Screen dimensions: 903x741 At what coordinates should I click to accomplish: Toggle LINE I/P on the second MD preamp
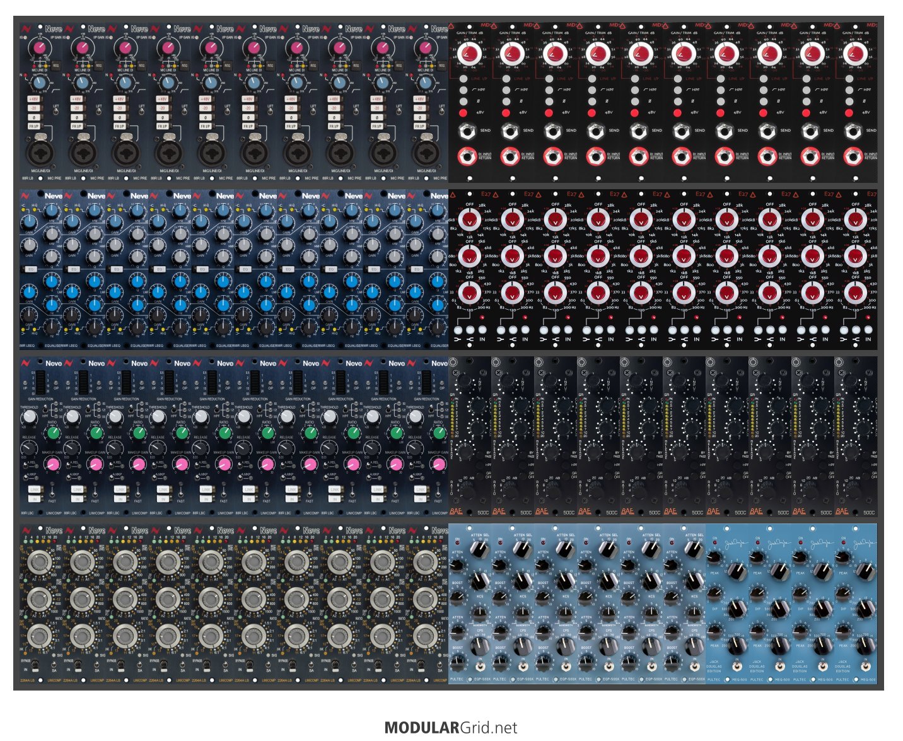[506, 79]
